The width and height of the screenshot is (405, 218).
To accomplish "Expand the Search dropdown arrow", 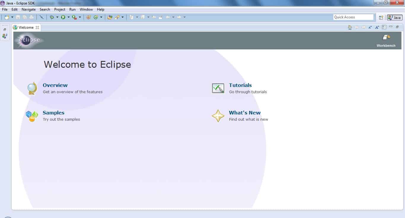I will tap(122, 17).
